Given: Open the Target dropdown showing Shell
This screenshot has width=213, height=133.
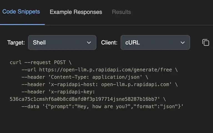Looking at the screenshot, I should point(62,42).
